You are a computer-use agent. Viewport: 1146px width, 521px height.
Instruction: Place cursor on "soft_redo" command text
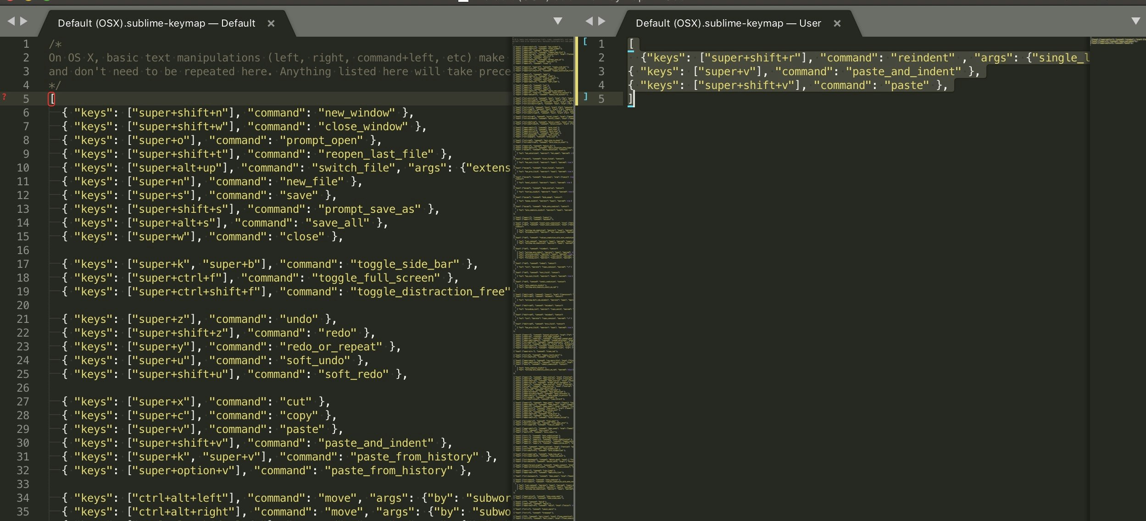tap(354, 374)
